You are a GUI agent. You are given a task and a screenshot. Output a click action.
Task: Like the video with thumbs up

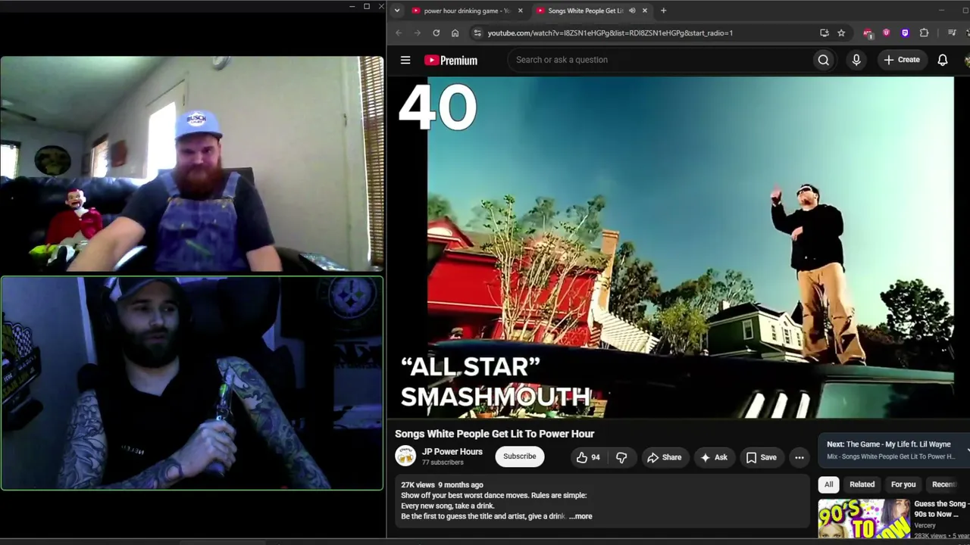pos(588,457)
